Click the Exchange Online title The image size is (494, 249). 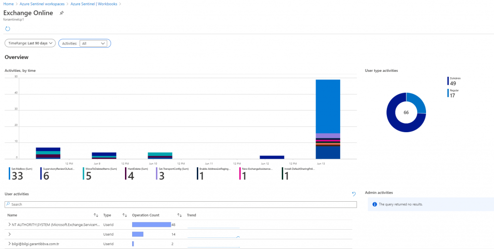point(28,13)
